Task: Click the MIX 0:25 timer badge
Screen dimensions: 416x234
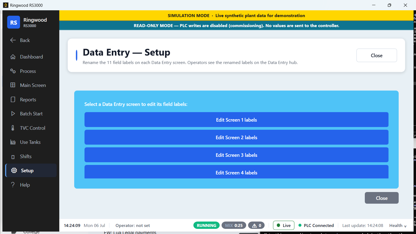Action: click(234, 225)
